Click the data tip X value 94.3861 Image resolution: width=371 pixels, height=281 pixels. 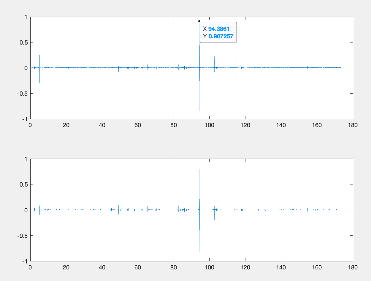[x=219, y=29]
